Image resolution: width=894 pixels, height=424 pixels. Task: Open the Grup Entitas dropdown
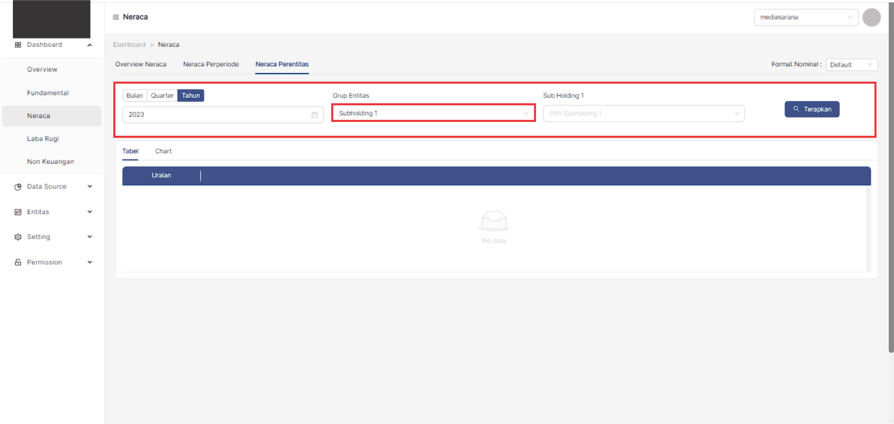433,113
